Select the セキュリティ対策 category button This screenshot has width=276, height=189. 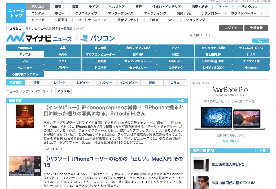coord(213,48)
